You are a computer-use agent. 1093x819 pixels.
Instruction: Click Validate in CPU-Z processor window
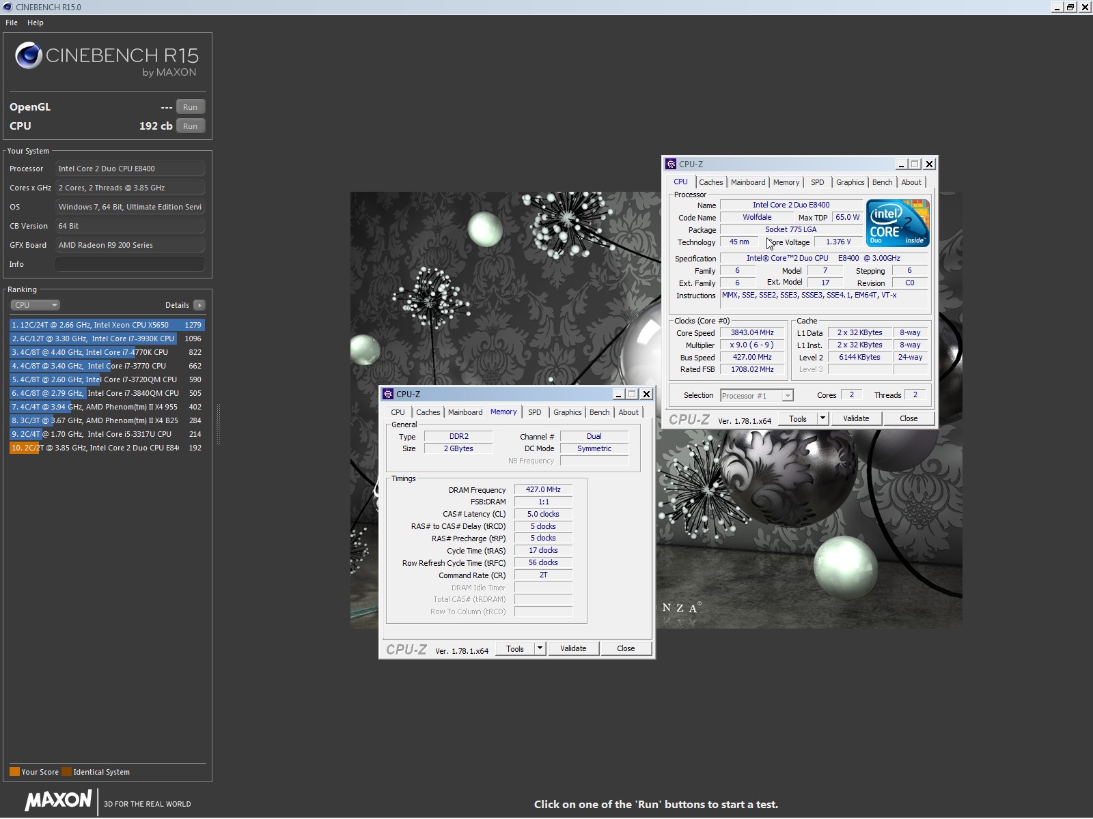click(x=856, y=418)
